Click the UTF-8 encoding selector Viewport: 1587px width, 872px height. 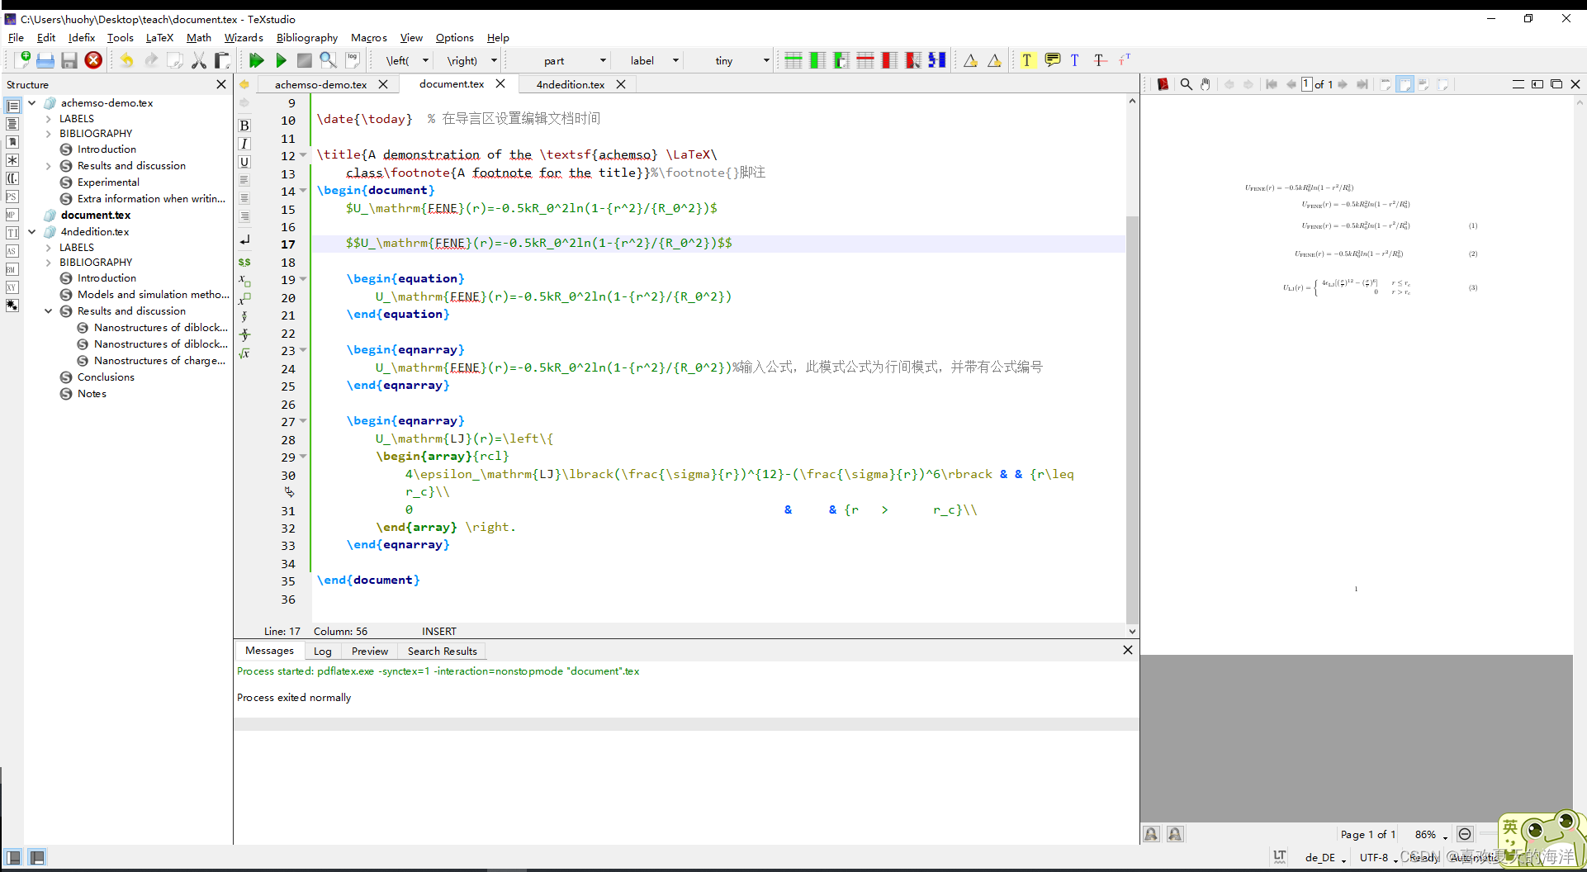tap(1378, 858)
